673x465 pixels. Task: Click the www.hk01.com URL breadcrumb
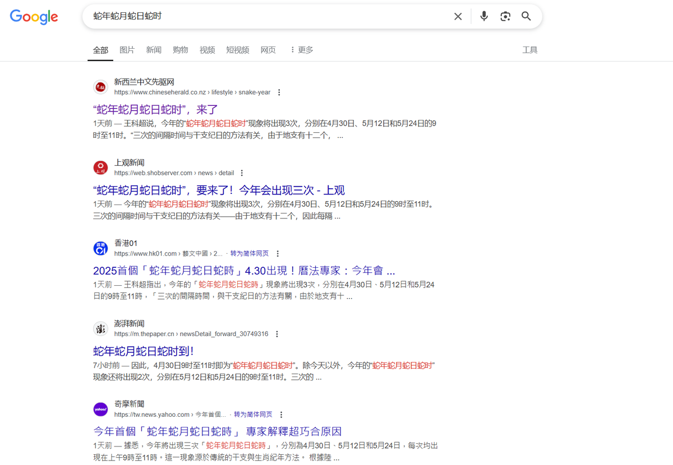tap(168, 254)
